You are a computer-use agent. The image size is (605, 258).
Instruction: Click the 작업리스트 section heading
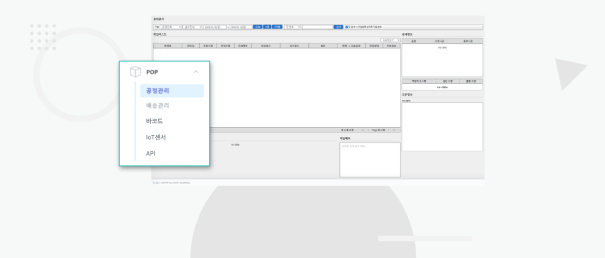coord(160,34)
